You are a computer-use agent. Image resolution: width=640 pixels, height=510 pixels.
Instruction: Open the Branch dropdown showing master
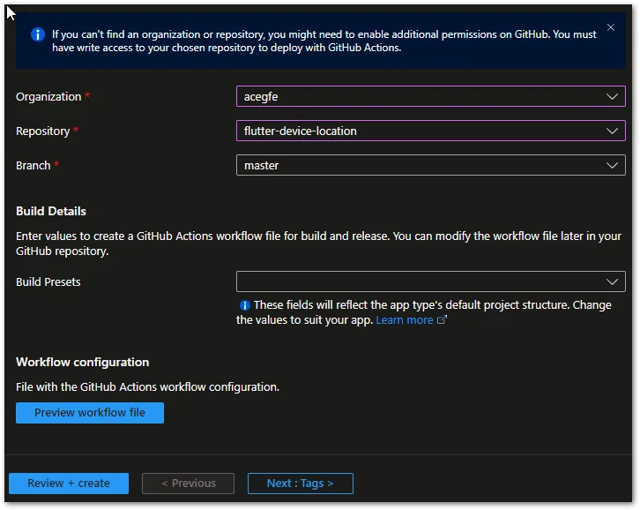(430, 165)
